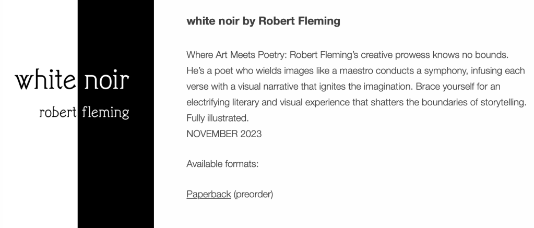This screenshot has width=534, height=228.
Task: Open the Paperback format link
Action: (x=208, y=195)
